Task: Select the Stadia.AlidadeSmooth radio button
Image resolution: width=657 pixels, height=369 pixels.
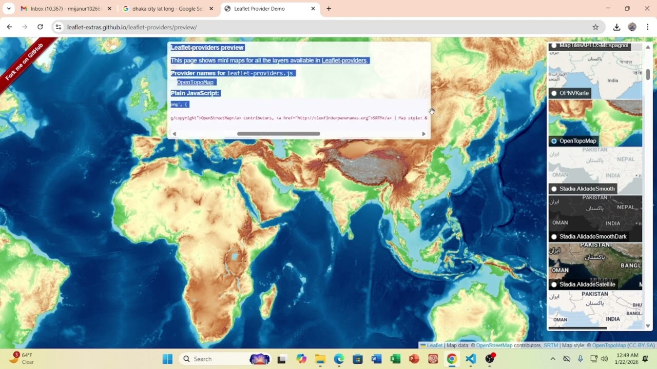Action: (554, 189)
